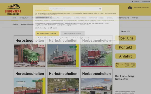This screenshot has height=94, width=151.
Task: Open the WERKZEUGE & FARBEN menu
Action: click(x=96, y=18)
